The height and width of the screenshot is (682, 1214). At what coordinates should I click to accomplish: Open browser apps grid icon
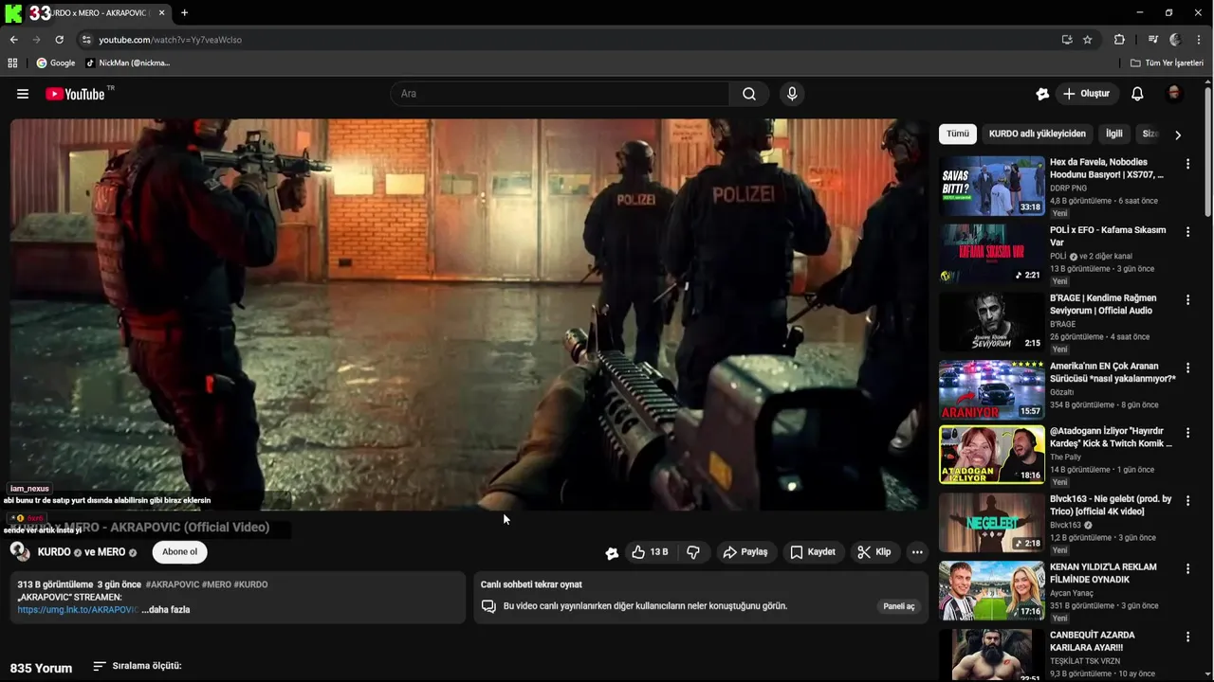(12, 63)
